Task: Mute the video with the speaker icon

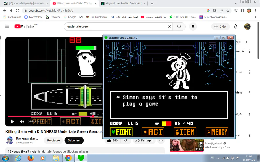Action: pyautogui.click(x=22, y=121)
